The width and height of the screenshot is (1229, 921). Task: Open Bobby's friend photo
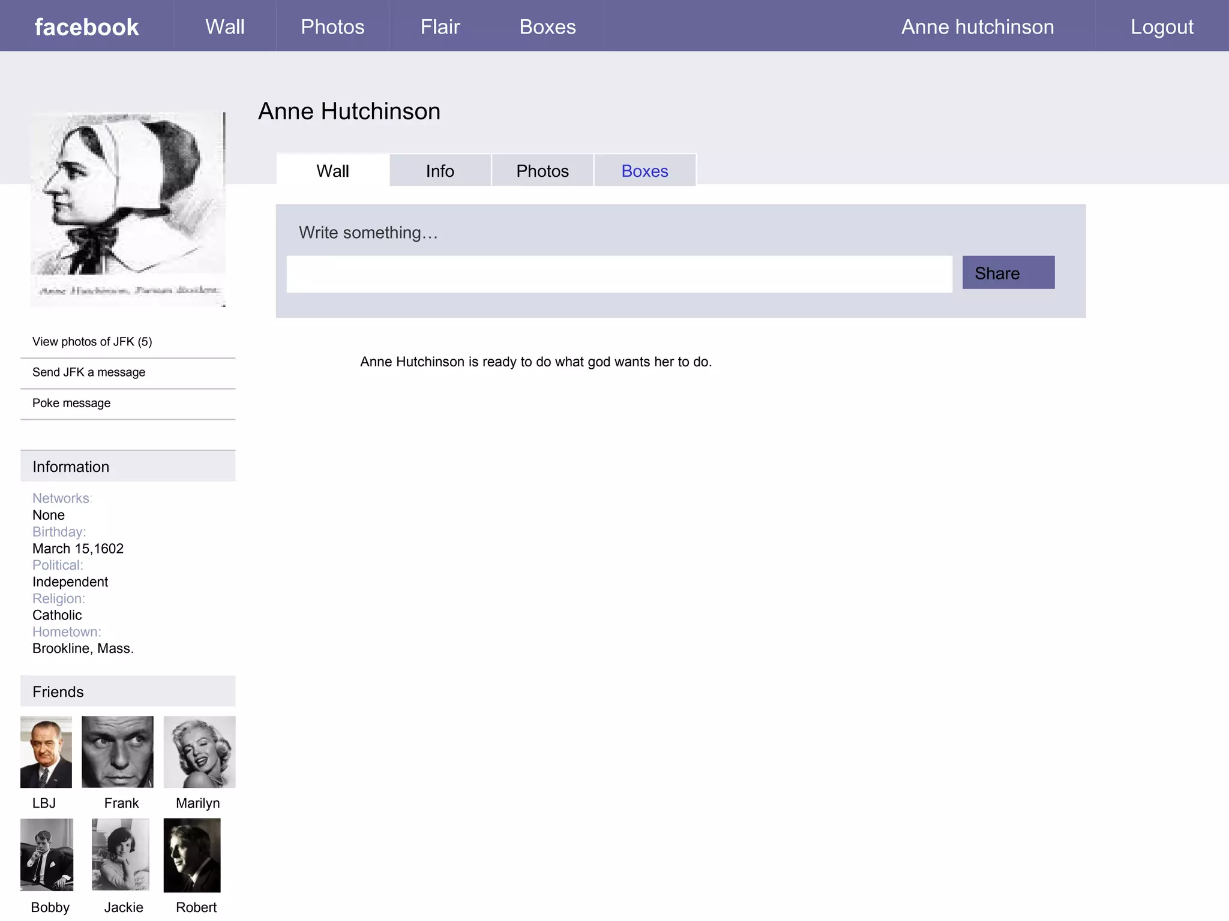[x=47, y=854]
